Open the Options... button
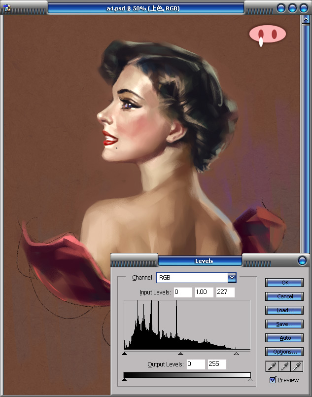The height and width of the screenshot is (397, 312). coord(284,352)
